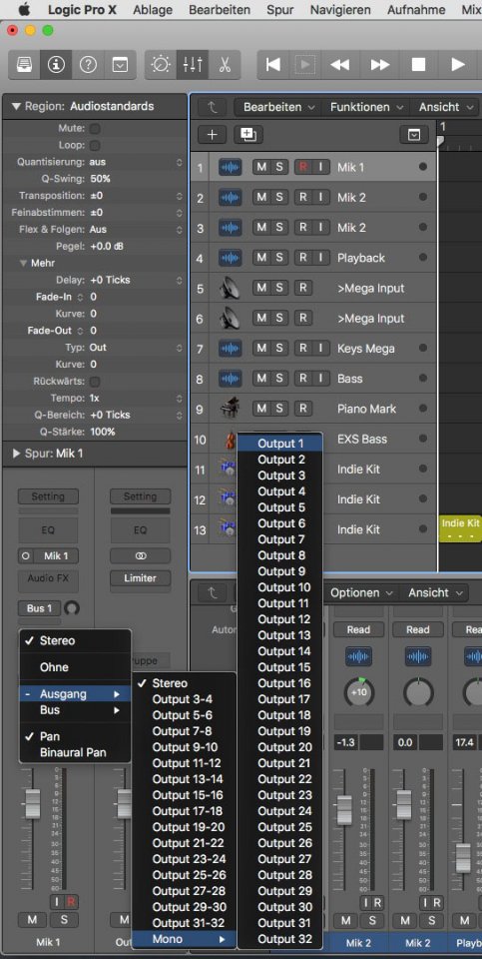Click the speaker icon on track 5
Viewport: 482px width, 959px height.
click(x=230, y=288)
